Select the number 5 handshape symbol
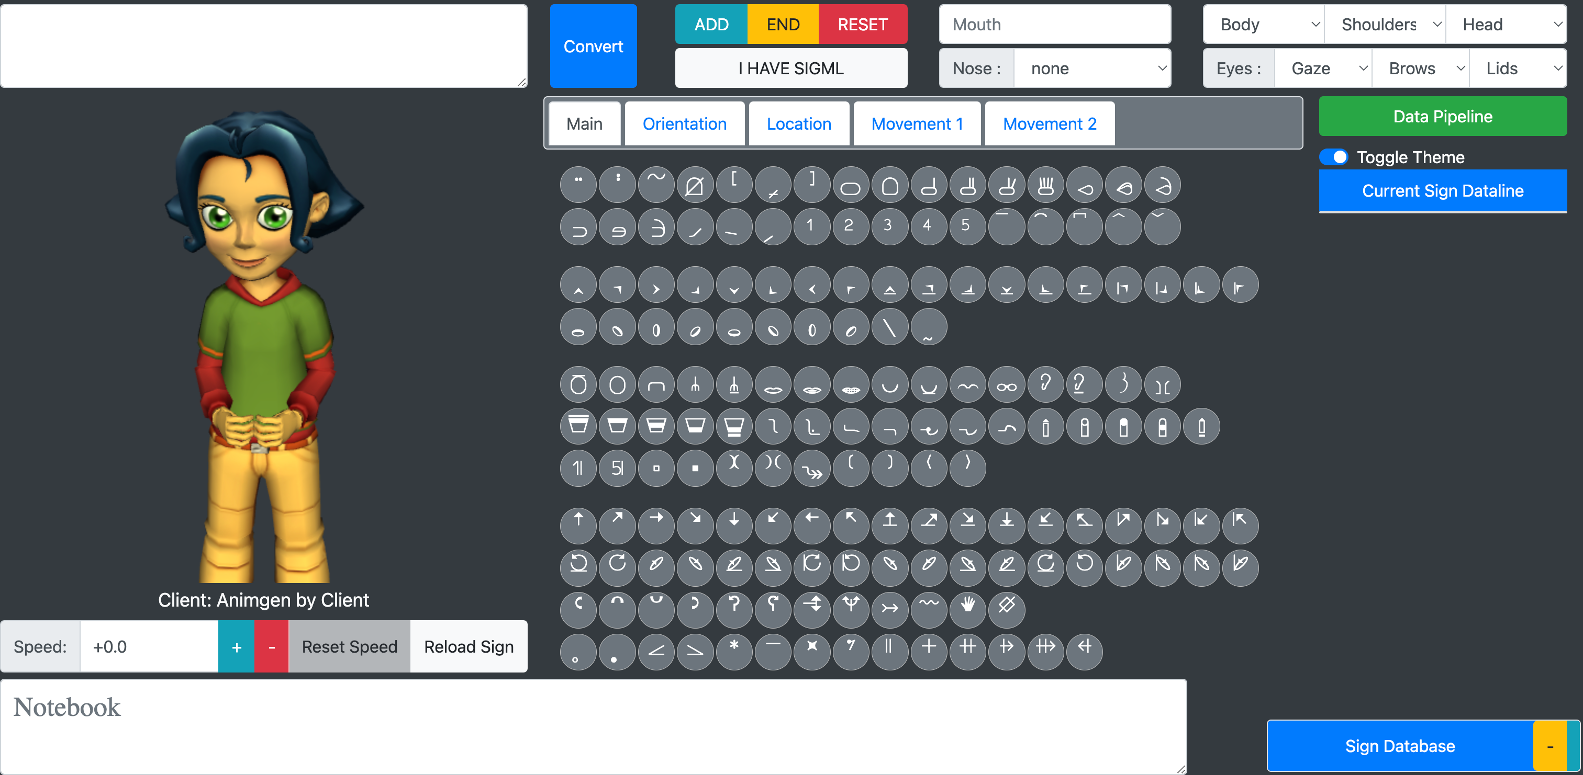Screen dimensions: 1583x775 pyautogui.click(x=967, y=226)
